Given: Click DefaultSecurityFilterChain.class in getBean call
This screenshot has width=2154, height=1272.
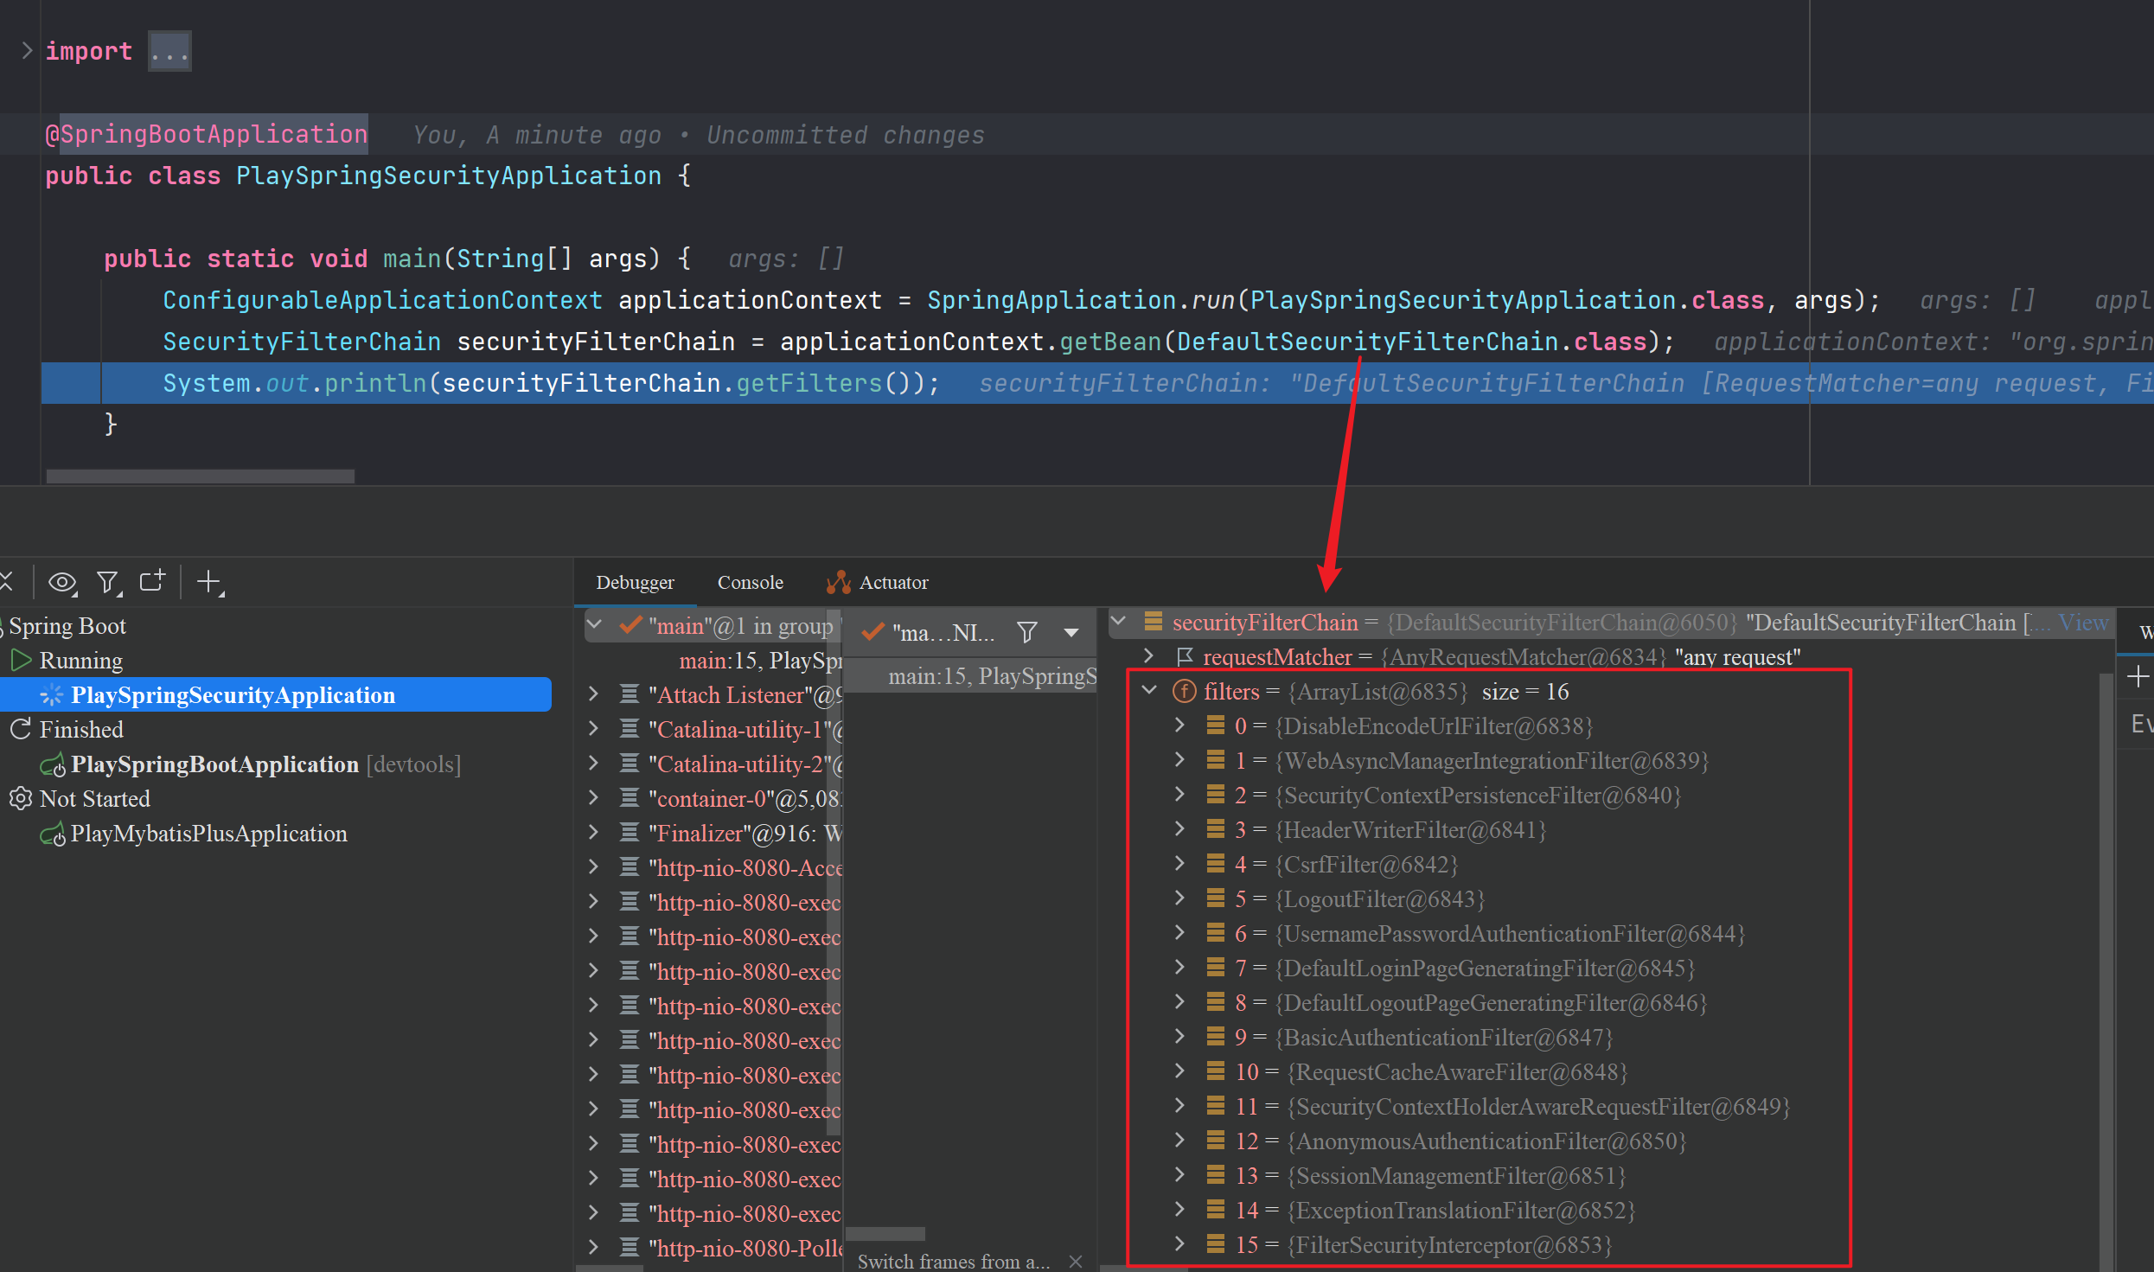Looking at the screenshot, I should point(1411,342).
